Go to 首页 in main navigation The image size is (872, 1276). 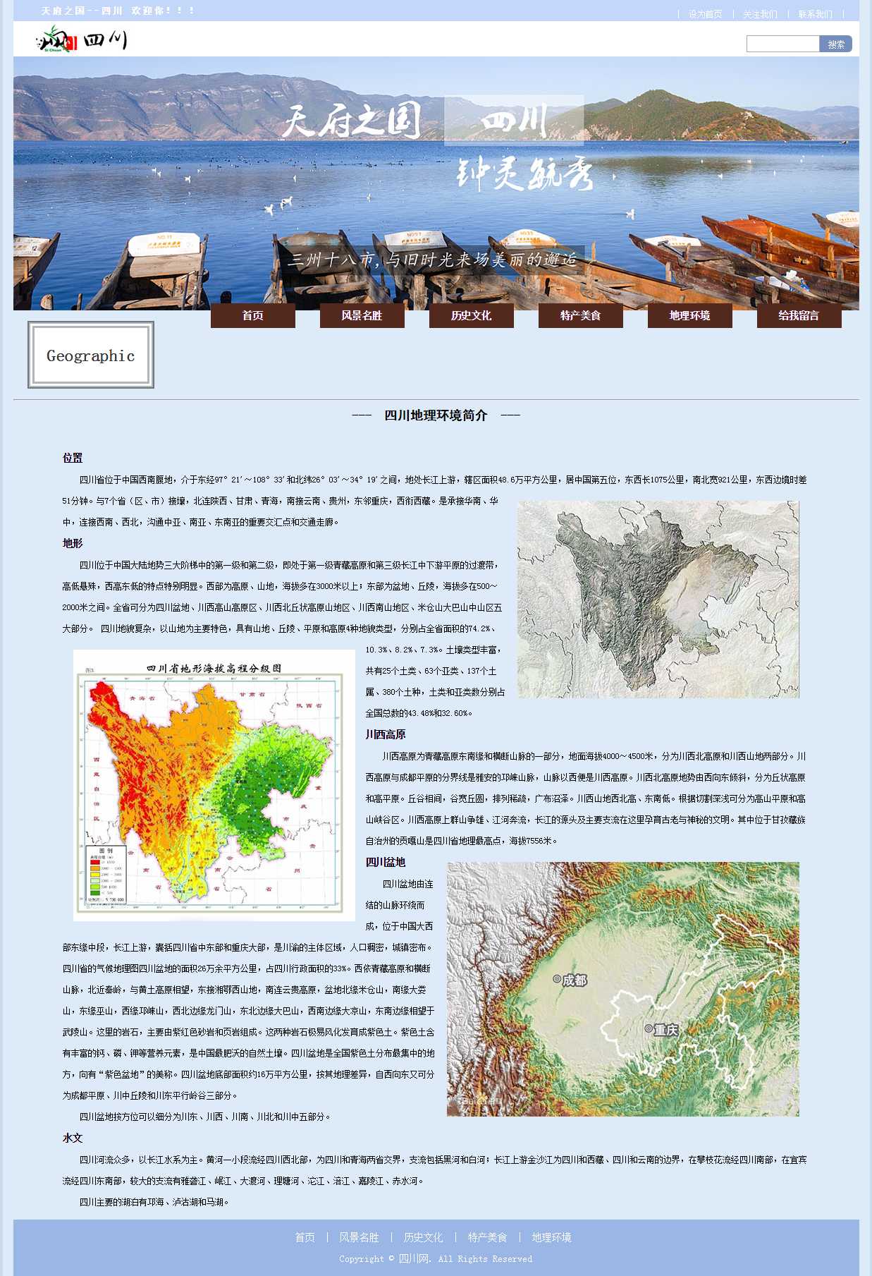coord(252,316)
